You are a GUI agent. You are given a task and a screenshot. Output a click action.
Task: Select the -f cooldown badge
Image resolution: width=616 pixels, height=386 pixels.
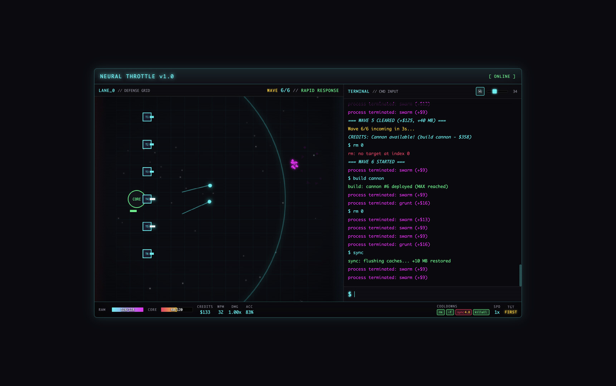click(x=450, y=312)
